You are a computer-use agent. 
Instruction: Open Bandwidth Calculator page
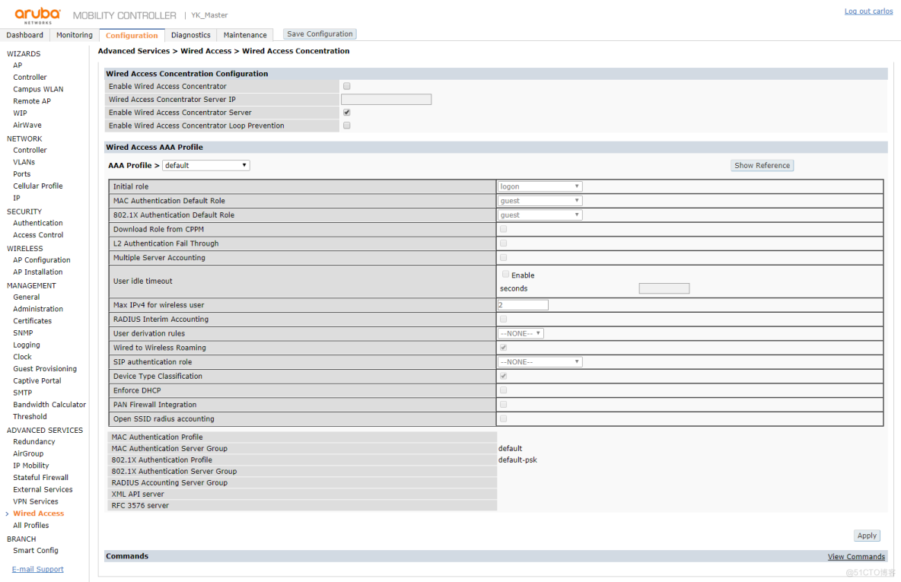point(49,405)
